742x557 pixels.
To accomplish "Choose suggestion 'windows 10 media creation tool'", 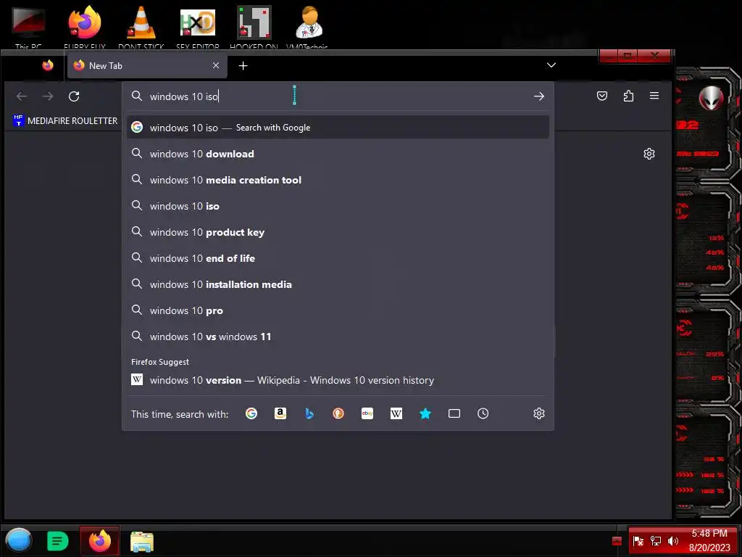I will 338,180.
